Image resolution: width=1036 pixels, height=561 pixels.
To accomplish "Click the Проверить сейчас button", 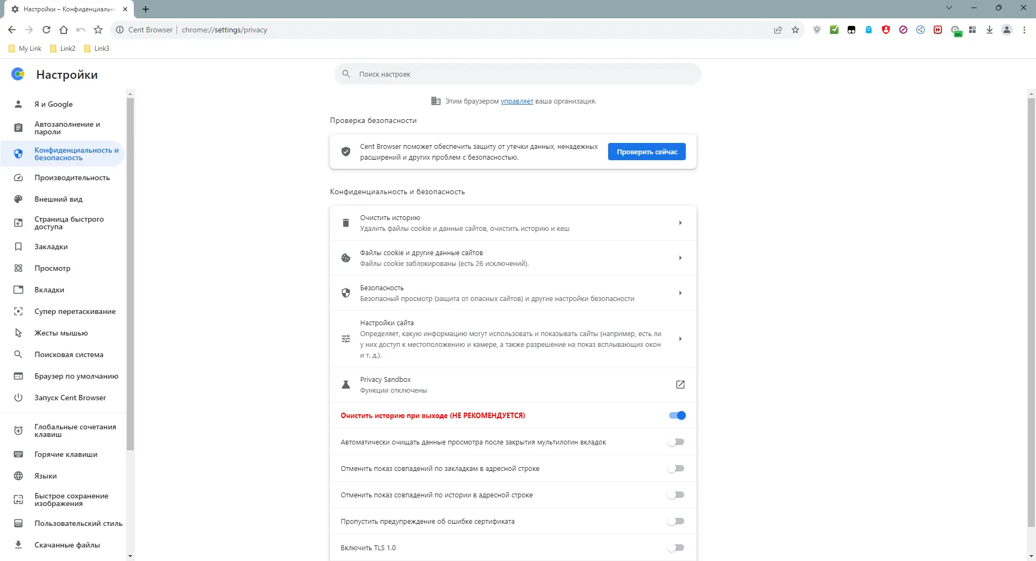I will pos(646,152).
